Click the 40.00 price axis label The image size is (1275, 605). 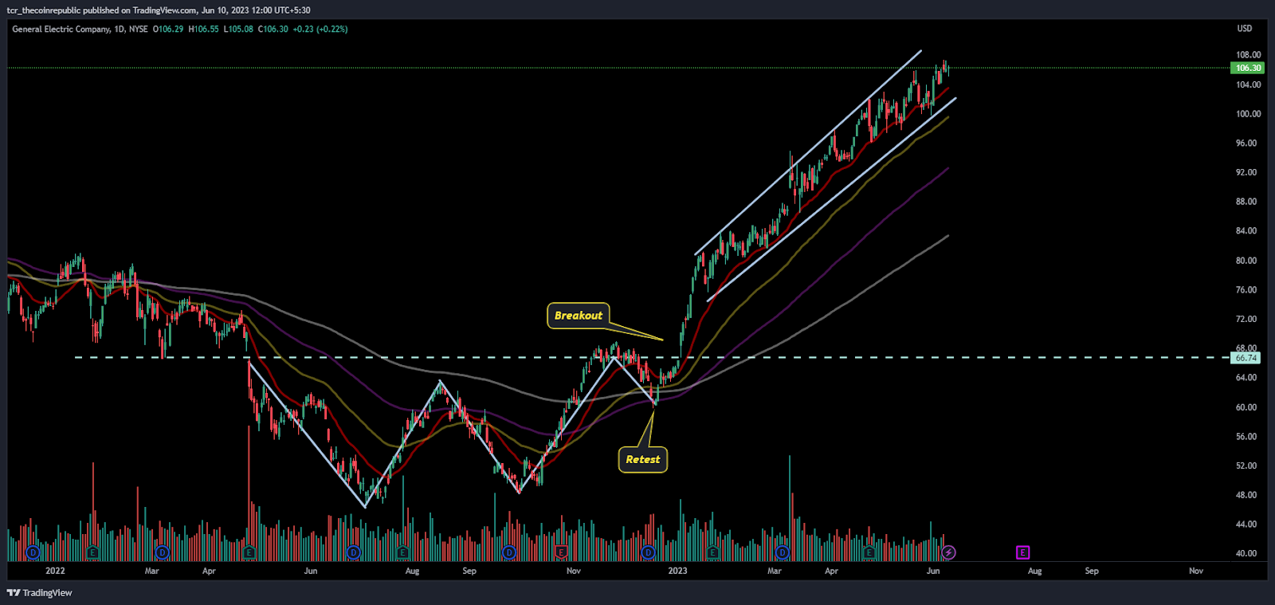click(x=1246, y=553)
